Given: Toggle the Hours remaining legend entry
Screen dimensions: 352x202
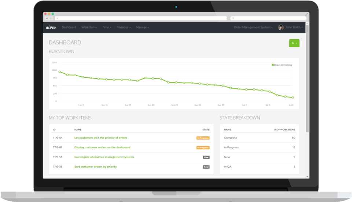Looking at the screenshot, I should pyautogui.click(x=282, y=65).
